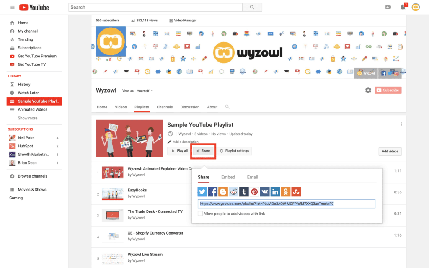Open the channel Channels tab
The width and height of the screenshot is (429, 268).
point(165,107)
